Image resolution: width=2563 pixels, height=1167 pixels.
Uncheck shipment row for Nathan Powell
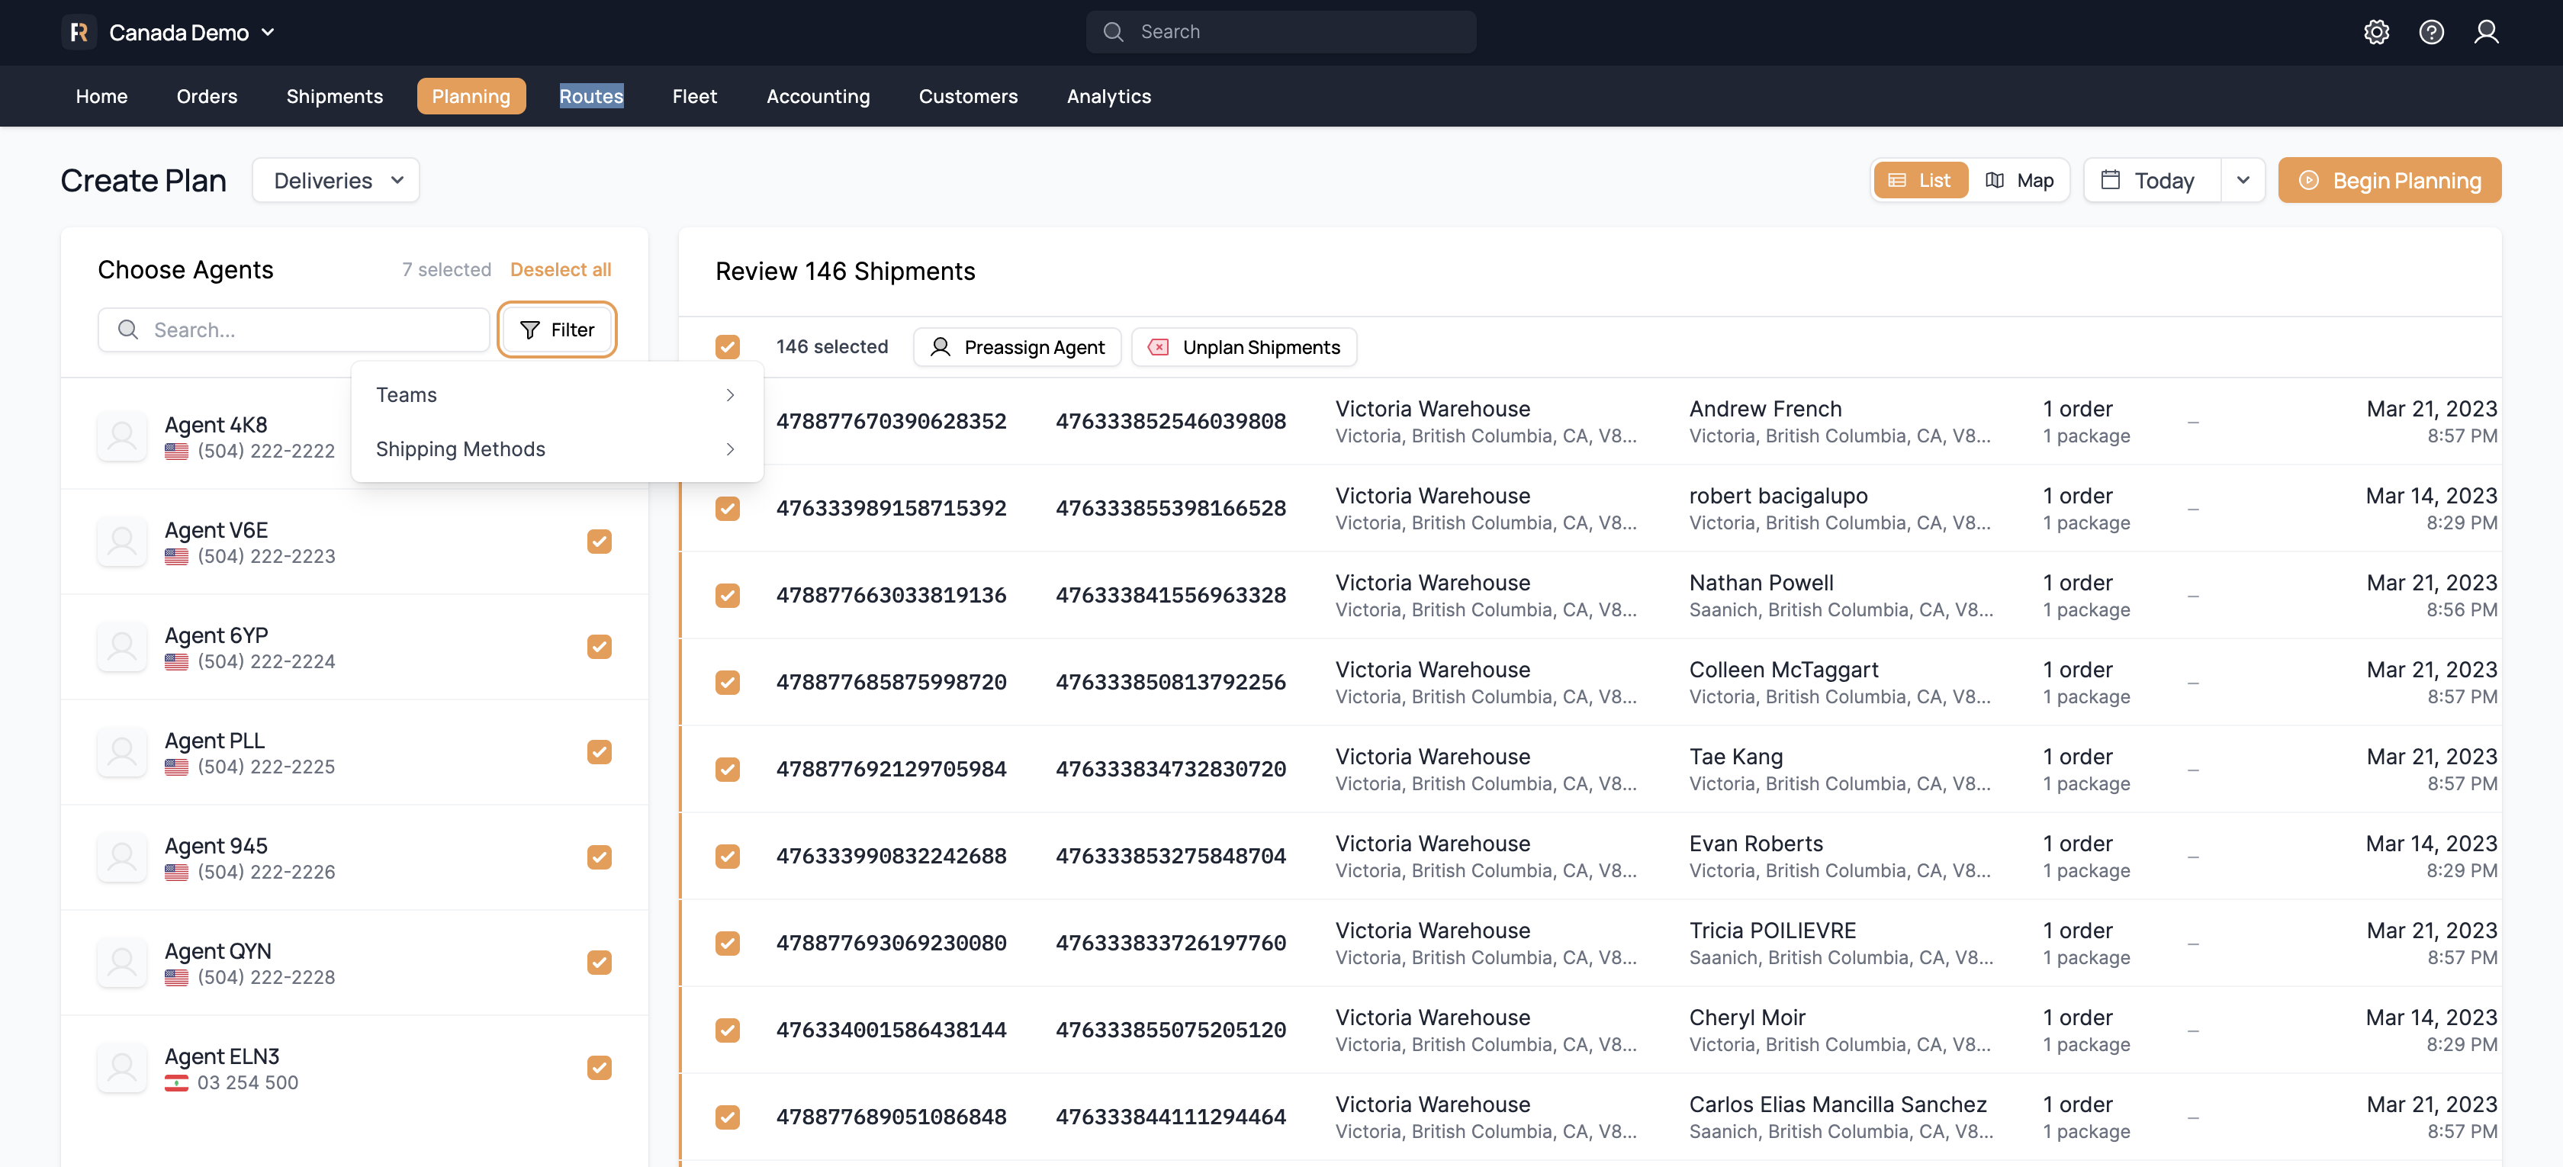click(727, 595)
